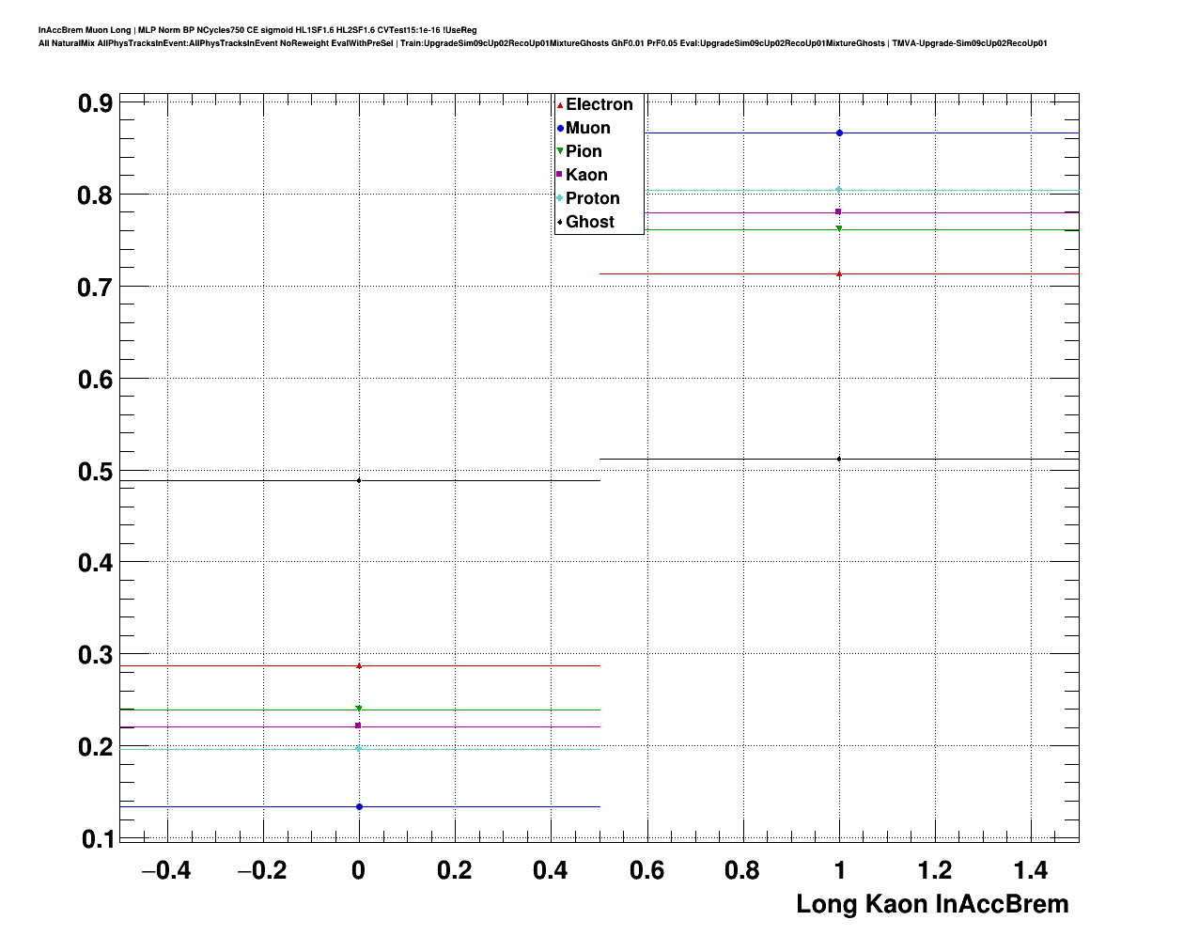Click the red triangle Electron legend marker
1199x936 pixels.
click(x=560, y=104)
